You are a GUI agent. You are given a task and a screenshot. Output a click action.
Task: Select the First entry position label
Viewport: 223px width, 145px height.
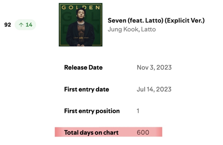[x=92, y=111]
